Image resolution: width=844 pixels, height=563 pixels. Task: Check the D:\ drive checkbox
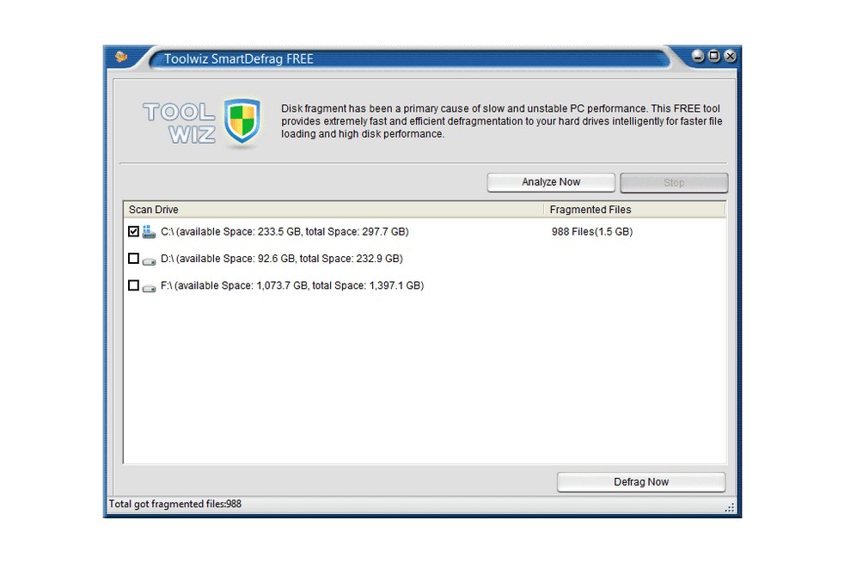coord(133,259)
